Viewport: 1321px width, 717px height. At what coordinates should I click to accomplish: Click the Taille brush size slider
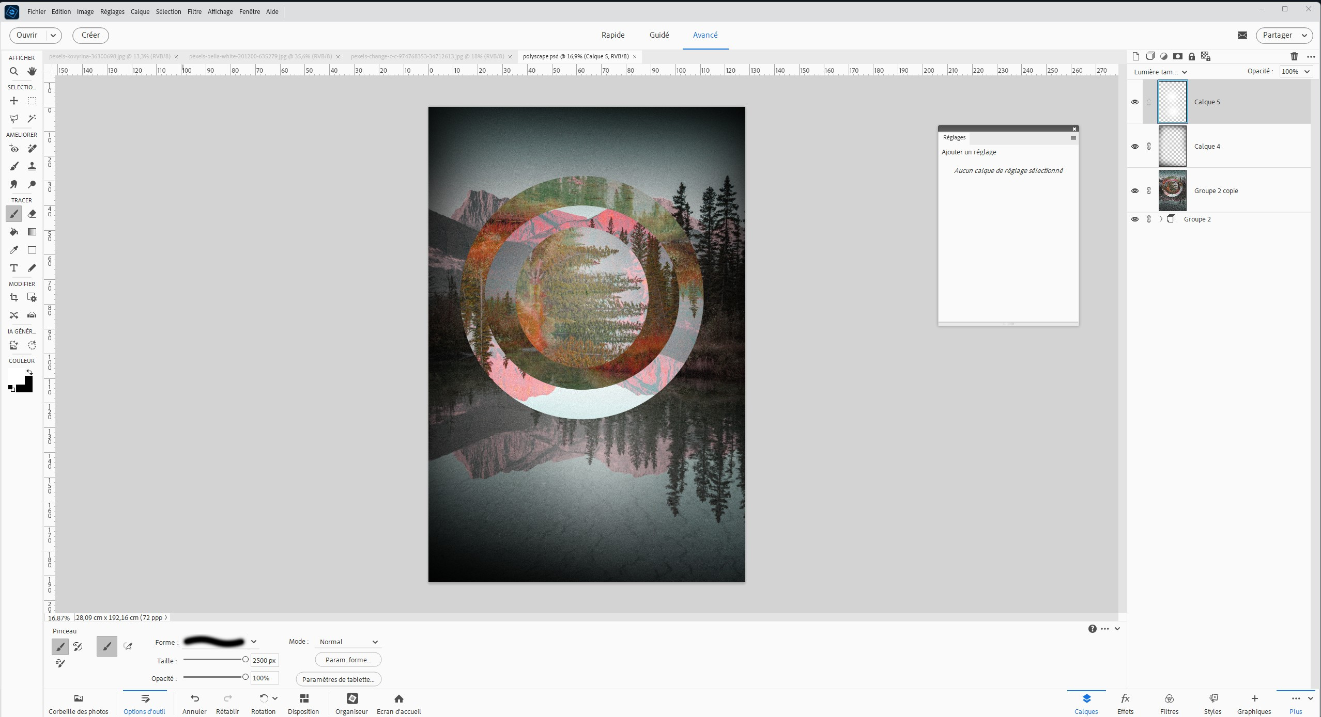coord(214,660)
